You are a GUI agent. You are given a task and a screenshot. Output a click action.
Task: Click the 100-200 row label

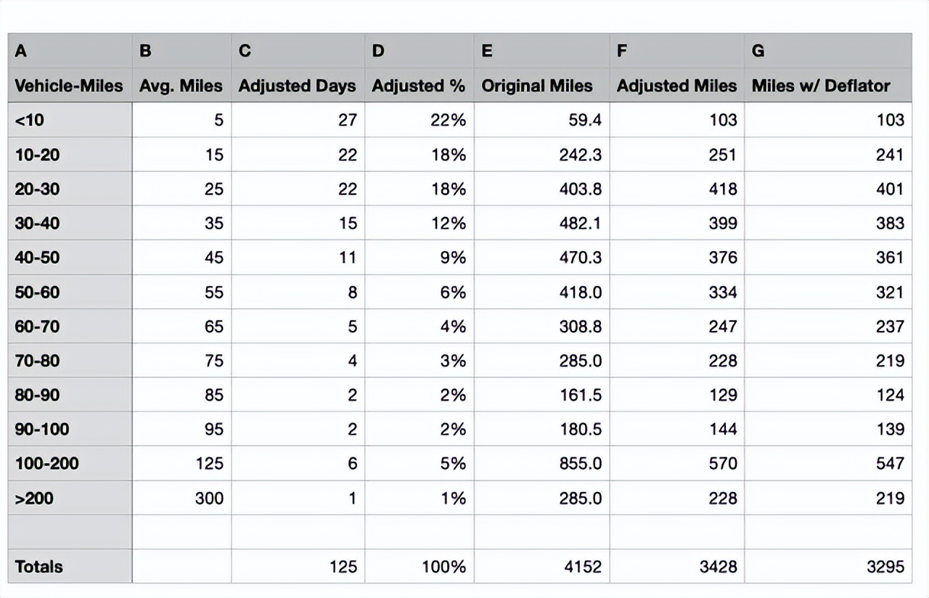[x=70, y=464]
